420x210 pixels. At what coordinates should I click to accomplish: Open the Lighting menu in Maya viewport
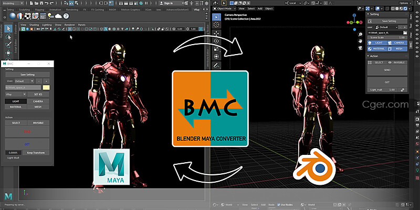47,25
